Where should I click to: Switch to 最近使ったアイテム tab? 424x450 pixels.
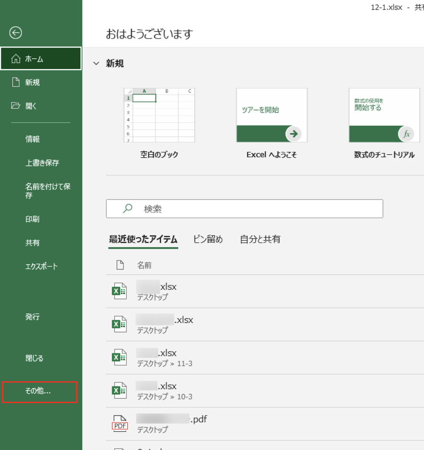pyautogui.click(x=143, y=239)
